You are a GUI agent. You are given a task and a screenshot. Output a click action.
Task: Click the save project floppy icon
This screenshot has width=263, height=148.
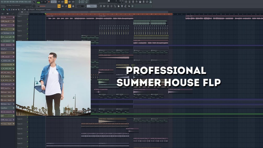point(140,2)
